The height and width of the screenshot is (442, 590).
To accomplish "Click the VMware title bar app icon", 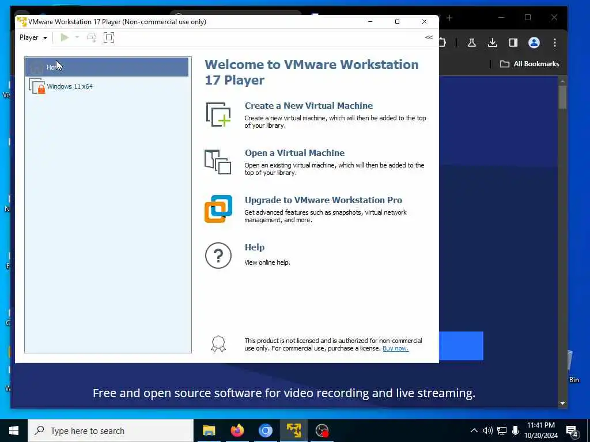I will (22, 22).
